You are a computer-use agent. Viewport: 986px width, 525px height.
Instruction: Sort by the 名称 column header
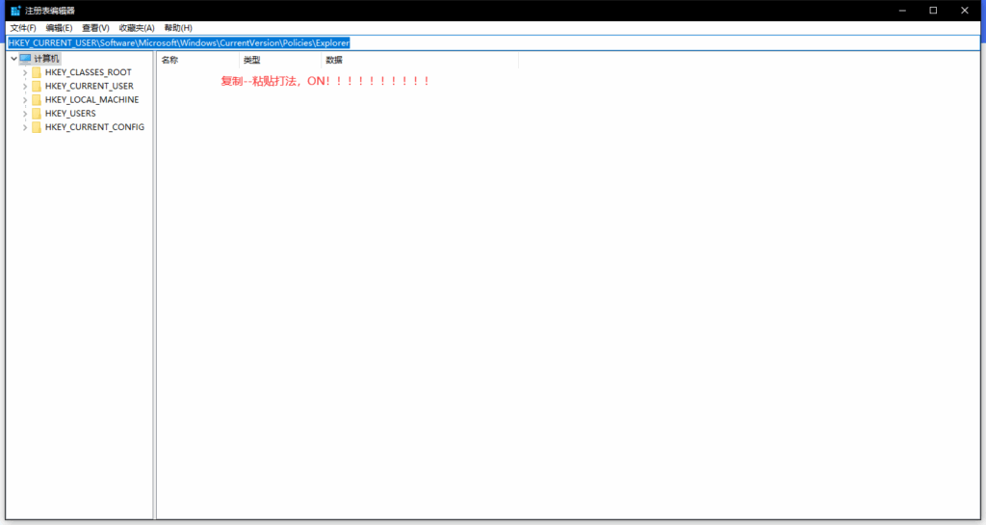click(x=197, y=60)
